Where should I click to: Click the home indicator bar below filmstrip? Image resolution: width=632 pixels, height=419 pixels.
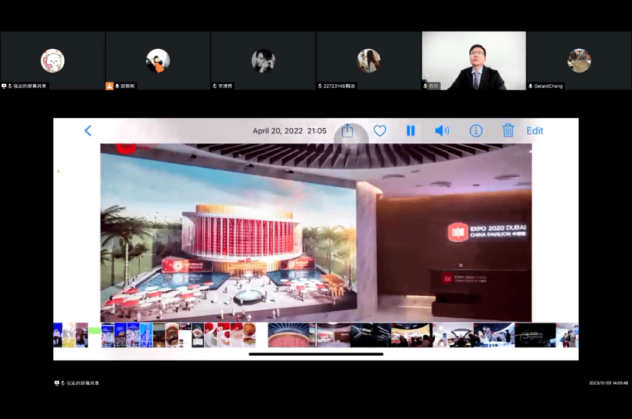click(316, 354)
